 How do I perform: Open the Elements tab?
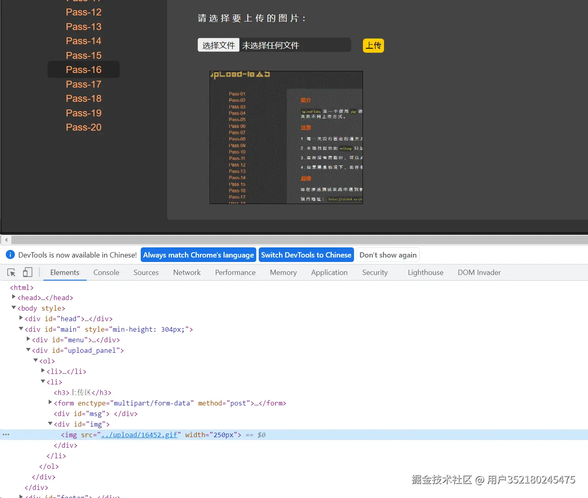(x=65, y=273)
